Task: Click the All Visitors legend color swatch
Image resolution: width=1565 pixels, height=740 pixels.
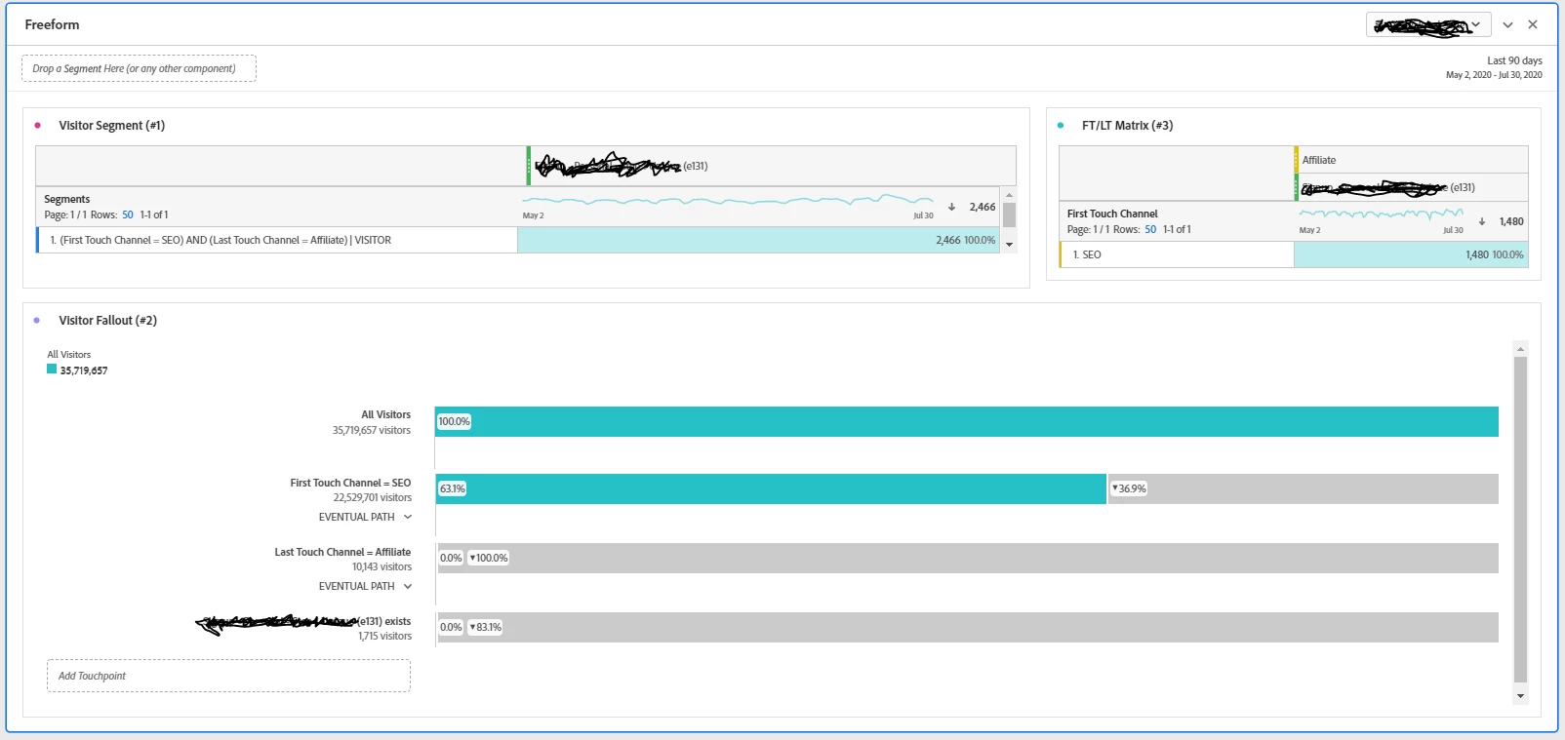Action: pos(52,370)
